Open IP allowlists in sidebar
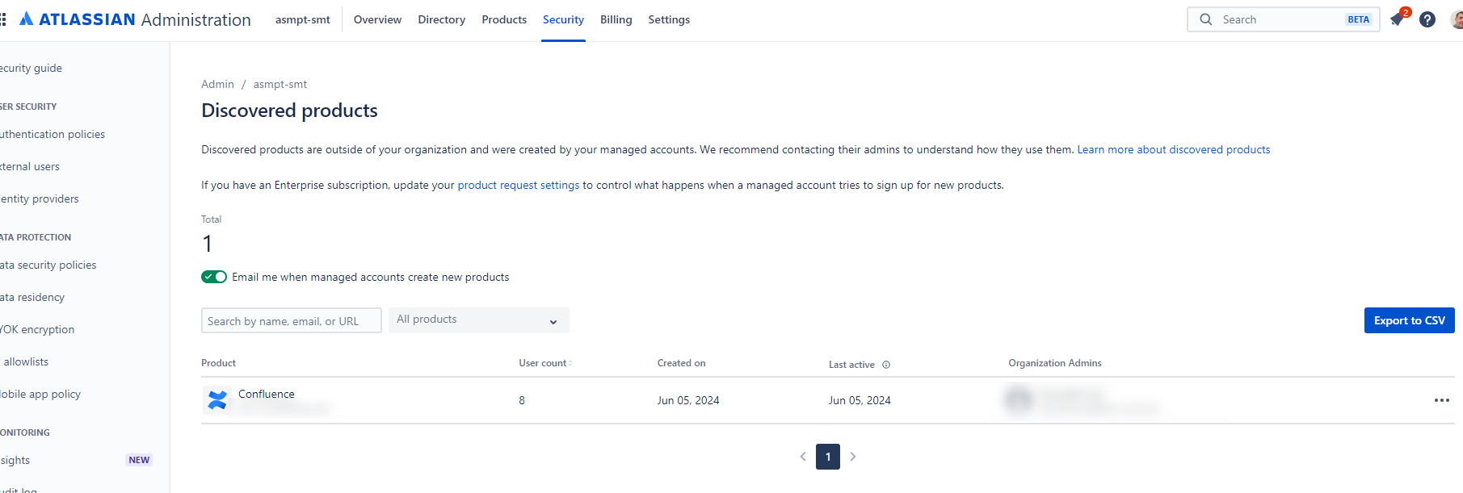Viewport: 1463px width, 493px height. [24, 361]
